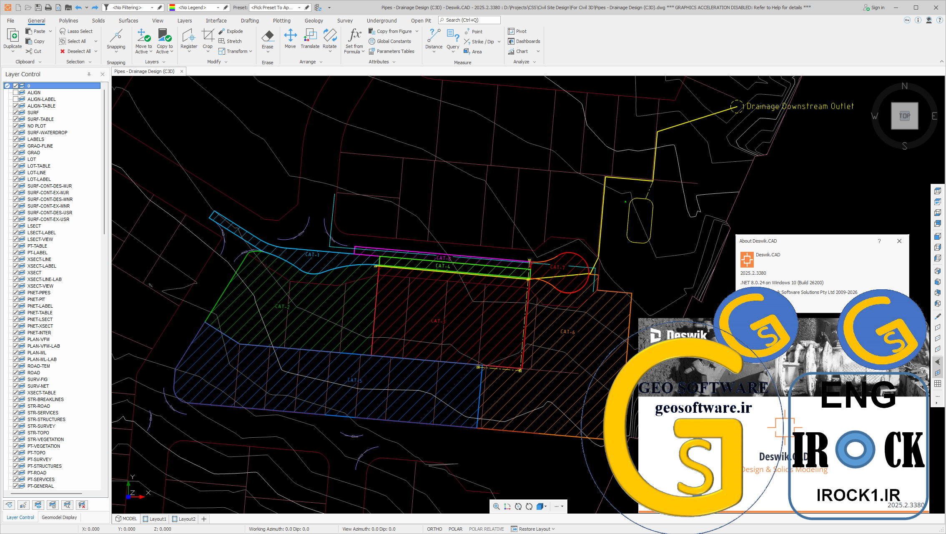946x534 pixels.
Task: Click in the Search (Ctrl+Q) field
Action: coord(469,20)
